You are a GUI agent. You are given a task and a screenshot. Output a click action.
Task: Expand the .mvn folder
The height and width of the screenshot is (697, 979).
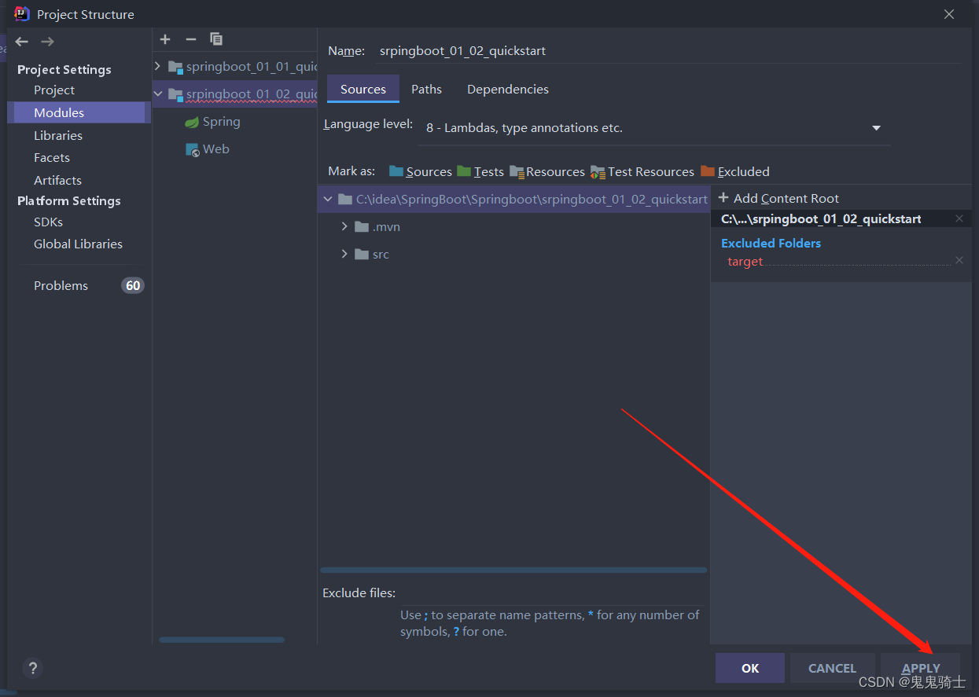344,227
